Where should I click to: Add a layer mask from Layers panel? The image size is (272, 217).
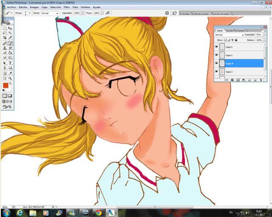point(238,80)
